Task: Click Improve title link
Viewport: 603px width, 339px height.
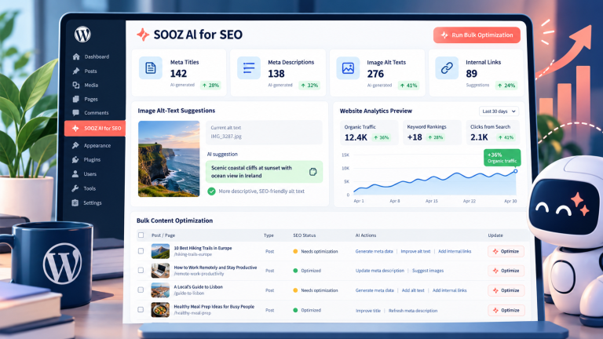Action: click(x=368, y=311)
